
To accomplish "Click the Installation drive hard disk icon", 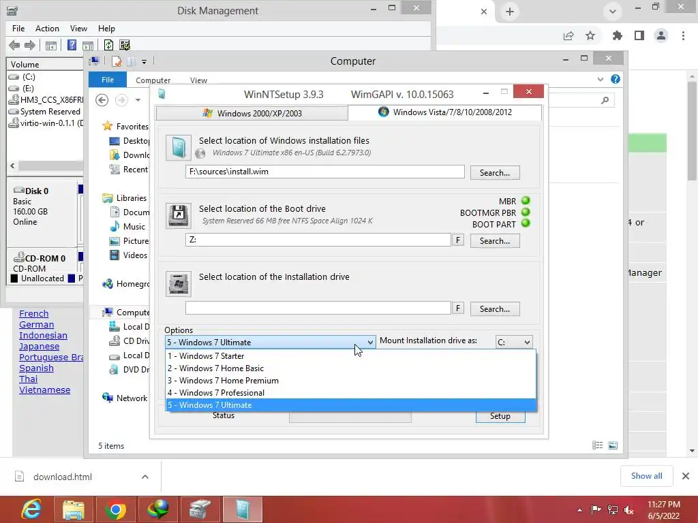I will point(179,284).
